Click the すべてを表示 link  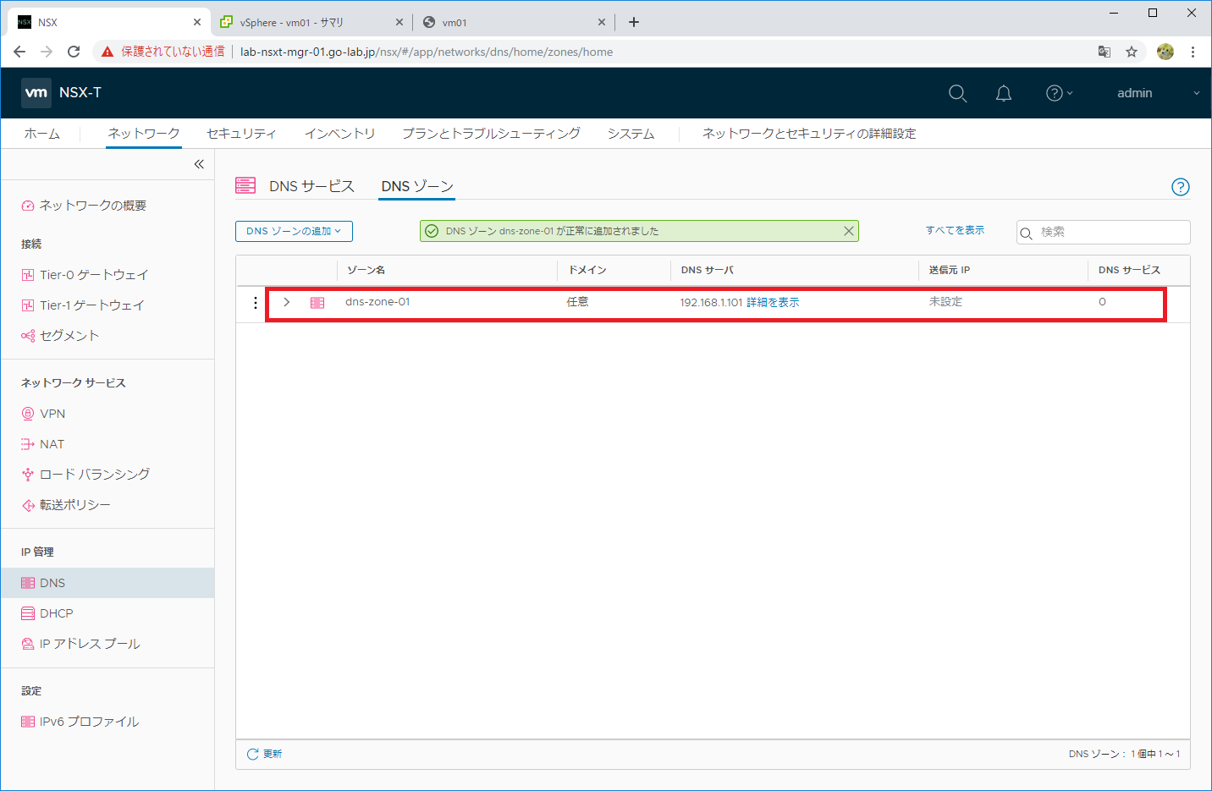click(x=955, y=230)
